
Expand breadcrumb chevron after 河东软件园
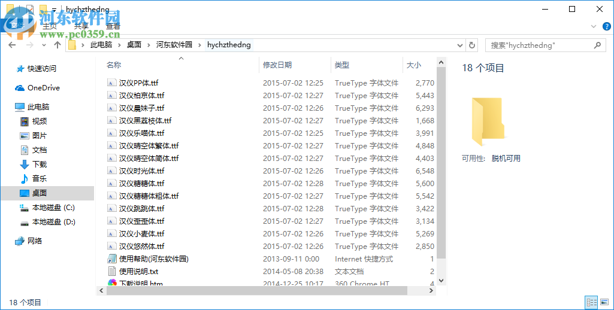(x=199, y=45)
